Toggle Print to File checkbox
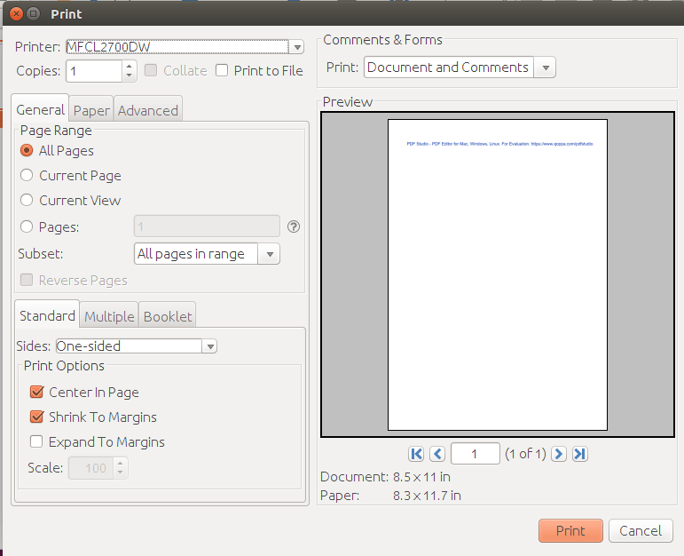This screenshot has height=556, width=684. [222, 70]
